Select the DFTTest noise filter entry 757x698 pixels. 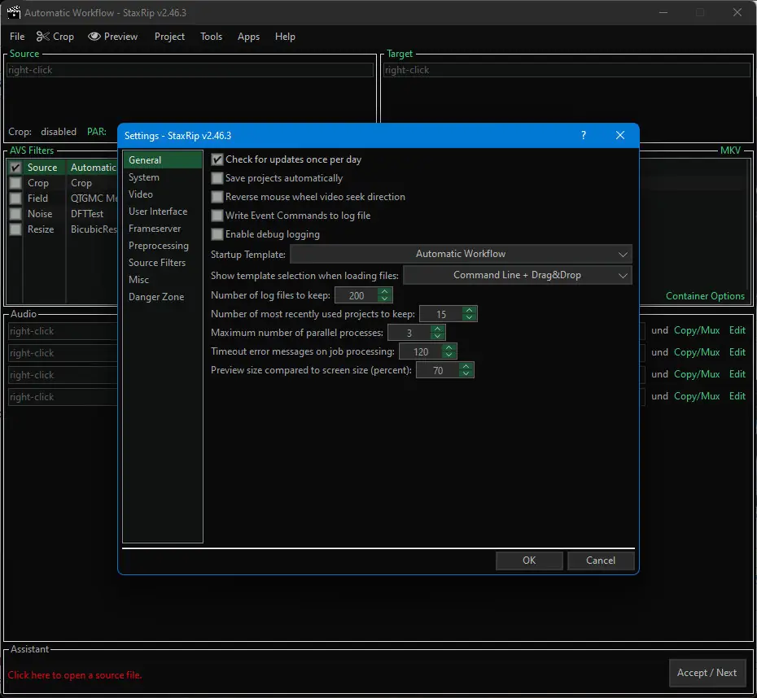(87, 214)
